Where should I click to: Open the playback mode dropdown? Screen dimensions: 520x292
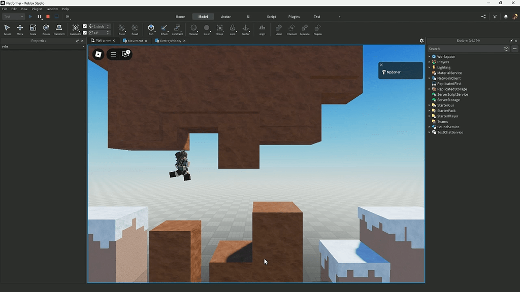pos(23,16)
